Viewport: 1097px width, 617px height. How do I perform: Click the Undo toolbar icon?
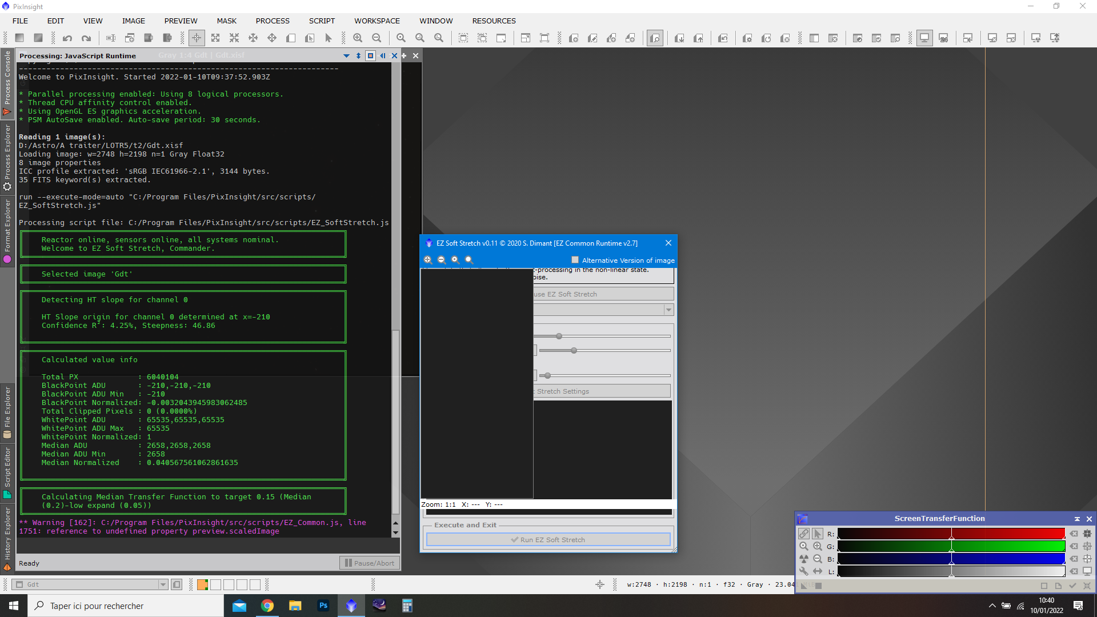[67, 38]
